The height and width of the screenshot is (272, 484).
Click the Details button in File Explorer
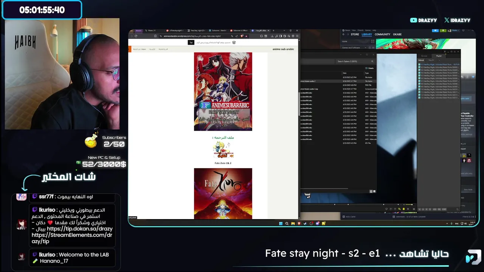coord(369,68)
